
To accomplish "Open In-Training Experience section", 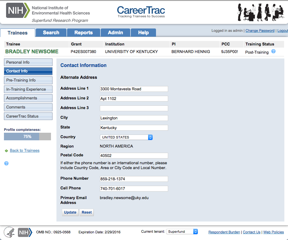I will click(x=28, y=89).
